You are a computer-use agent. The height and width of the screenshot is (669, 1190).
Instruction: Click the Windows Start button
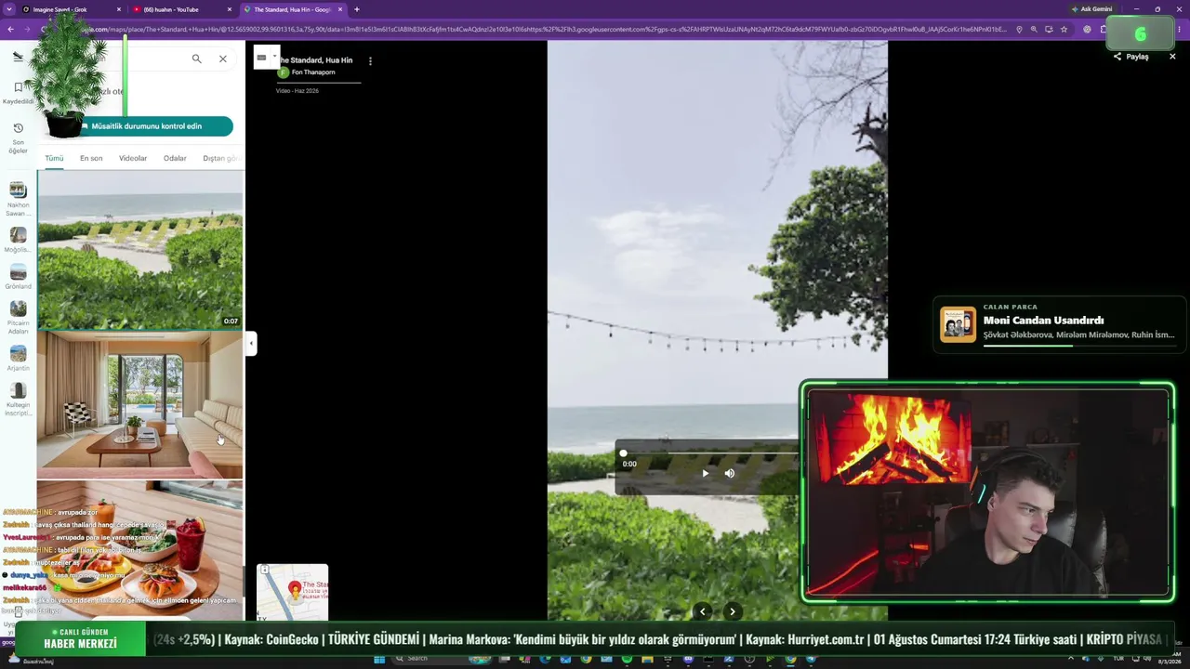[379, 660]
